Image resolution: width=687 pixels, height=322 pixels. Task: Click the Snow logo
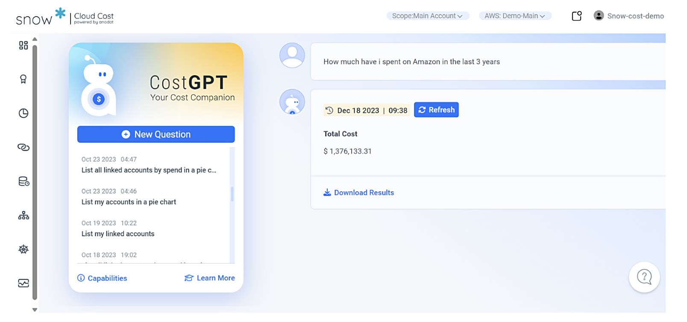[41, 17]
